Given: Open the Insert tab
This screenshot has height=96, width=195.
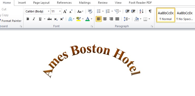Looking at the screenshot, I should [x=22, y=3].
